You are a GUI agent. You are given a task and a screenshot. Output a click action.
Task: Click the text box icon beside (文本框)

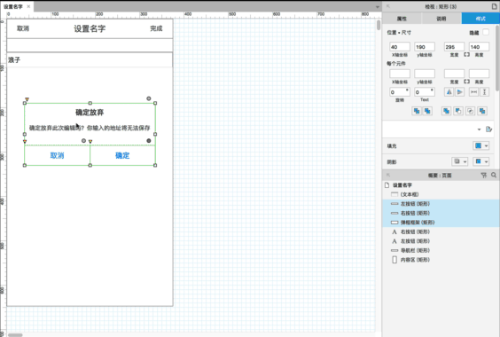click(395, 194)
